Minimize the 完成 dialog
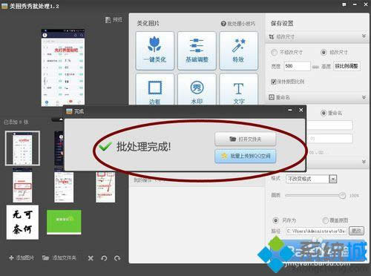Image resolution: width=371 pixels, height=276 pixels. point(290,110)
